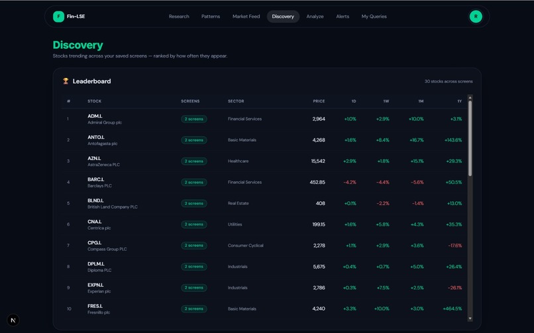The height and width of the screenshot is (333, 534).
Task: Sort by 1W column header
Action: click(386, 101)
